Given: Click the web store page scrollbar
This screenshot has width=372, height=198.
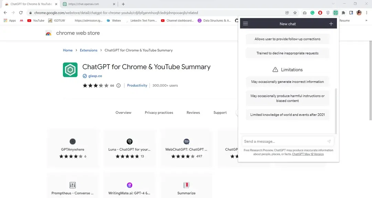Looking at the screenshot, I should tap(370, 80).
